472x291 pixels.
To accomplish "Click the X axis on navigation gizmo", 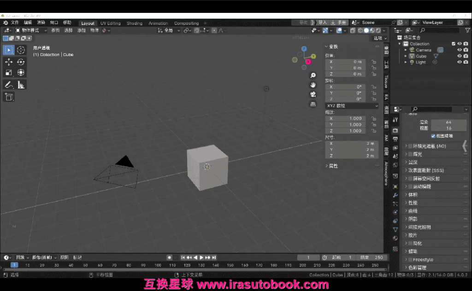I will [x=308, y=62].
